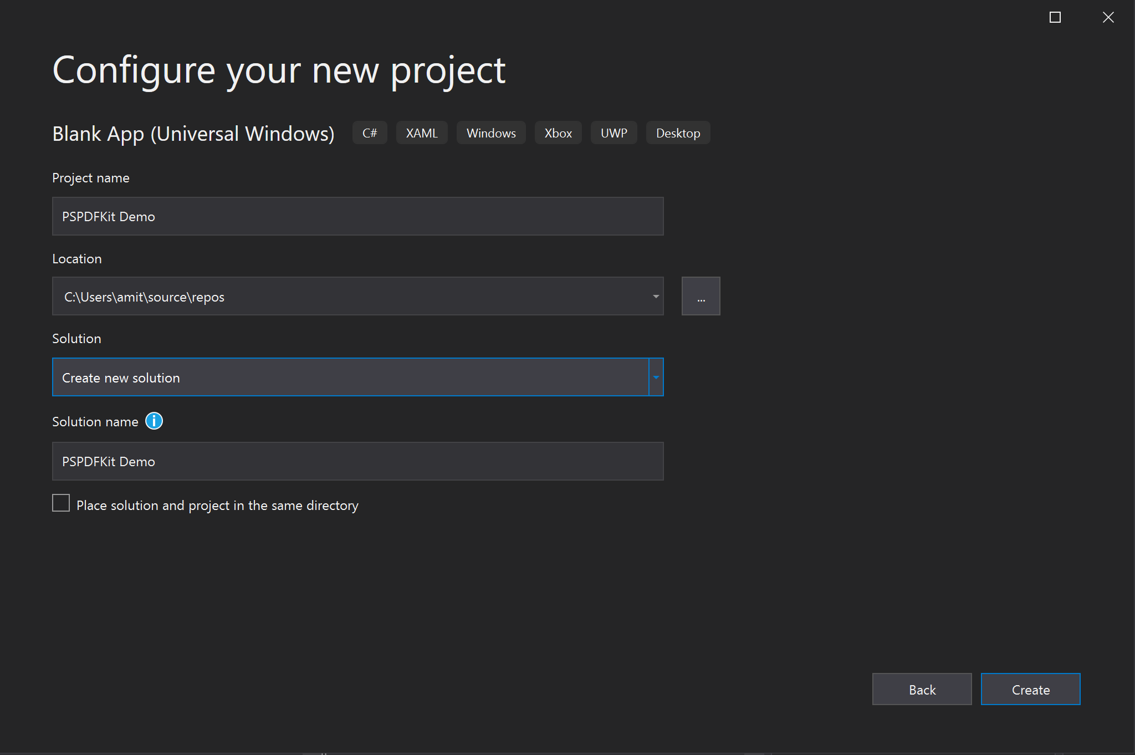Click the C# language tag

pos(370,133)
